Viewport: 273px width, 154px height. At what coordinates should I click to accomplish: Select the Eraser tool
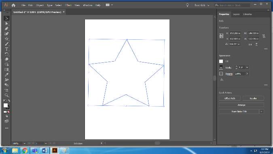tap(6, 59)
